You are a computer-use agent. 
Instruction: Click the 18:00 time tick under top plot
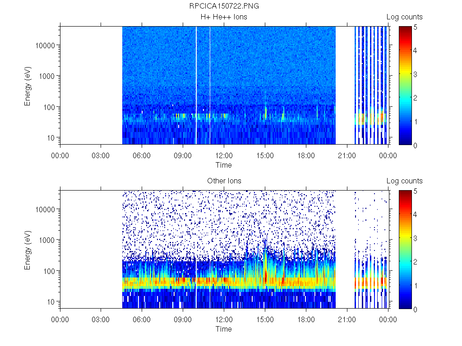306,155
